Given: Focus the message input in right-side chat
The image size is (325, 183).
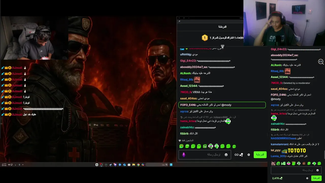Looking at the screenshot, I should pyautogui.click(x=296, y=170).
